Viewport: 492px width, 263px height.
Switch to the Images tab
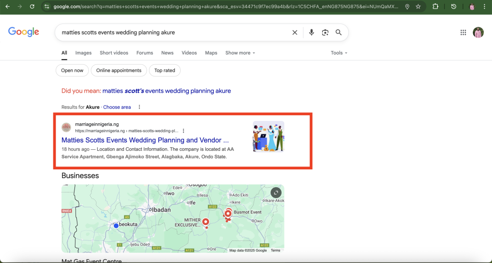(x=84, y=53)
